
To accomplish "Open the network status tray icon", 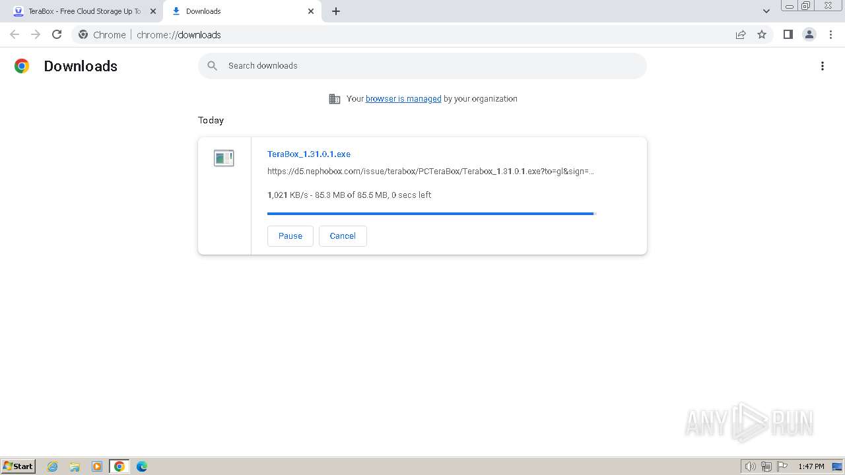I will (x=766, y=466).
